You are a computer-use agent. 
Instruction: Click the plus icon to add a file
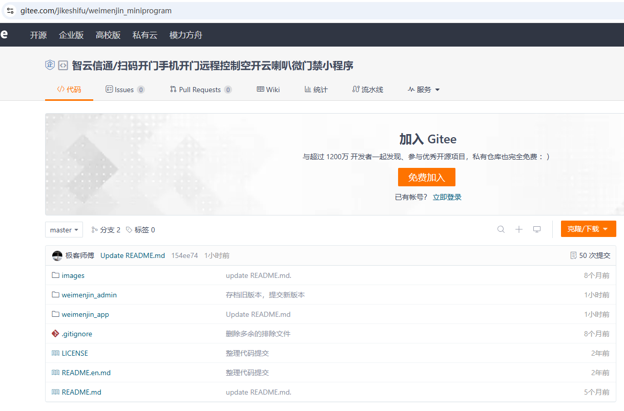(519, 229)
